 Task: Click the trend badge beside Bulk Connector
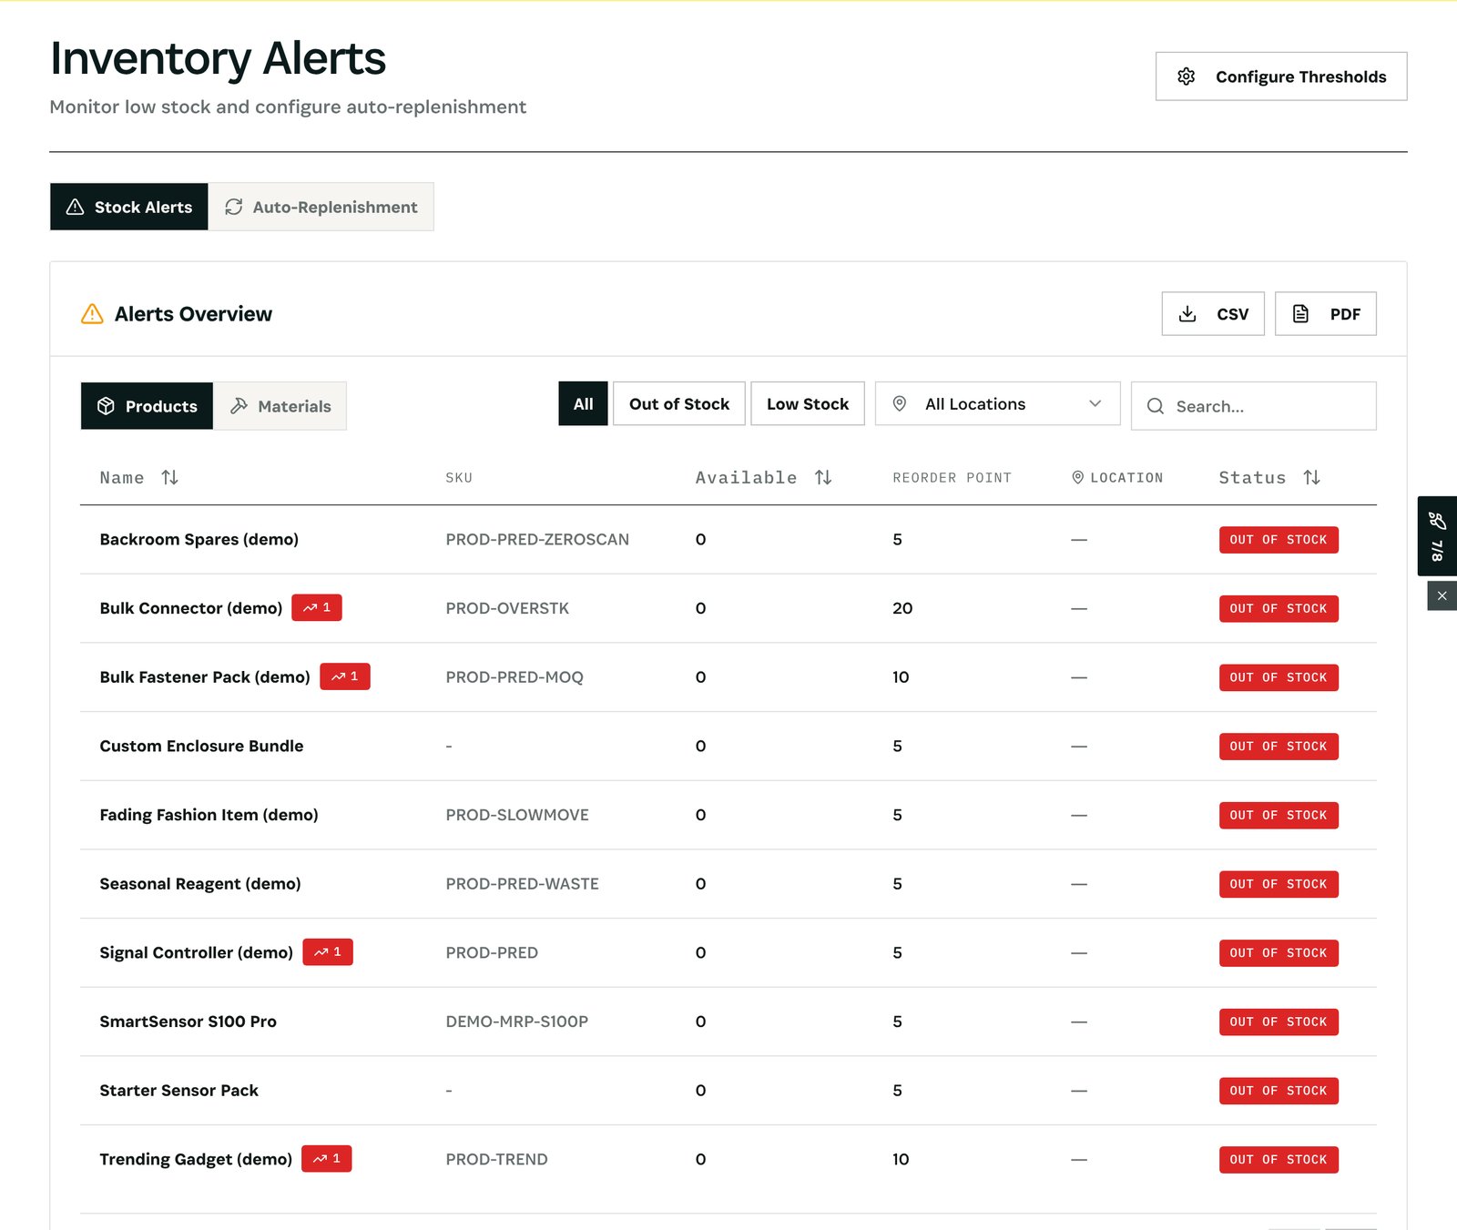317,607
